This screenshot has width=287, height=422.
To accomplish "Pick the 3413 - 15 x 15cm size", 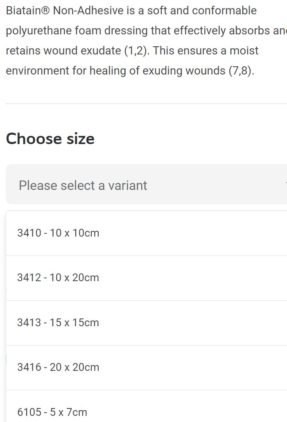I will [x=58, y=323].
